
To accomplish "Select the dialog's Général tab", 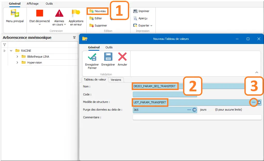I will pyautogui.click(x=94, y=47).
